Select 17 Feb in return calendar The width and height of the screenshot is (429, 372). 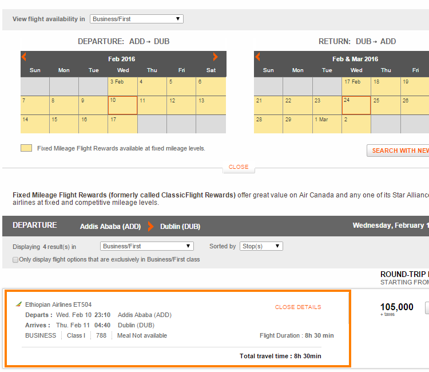pos(356,86)
